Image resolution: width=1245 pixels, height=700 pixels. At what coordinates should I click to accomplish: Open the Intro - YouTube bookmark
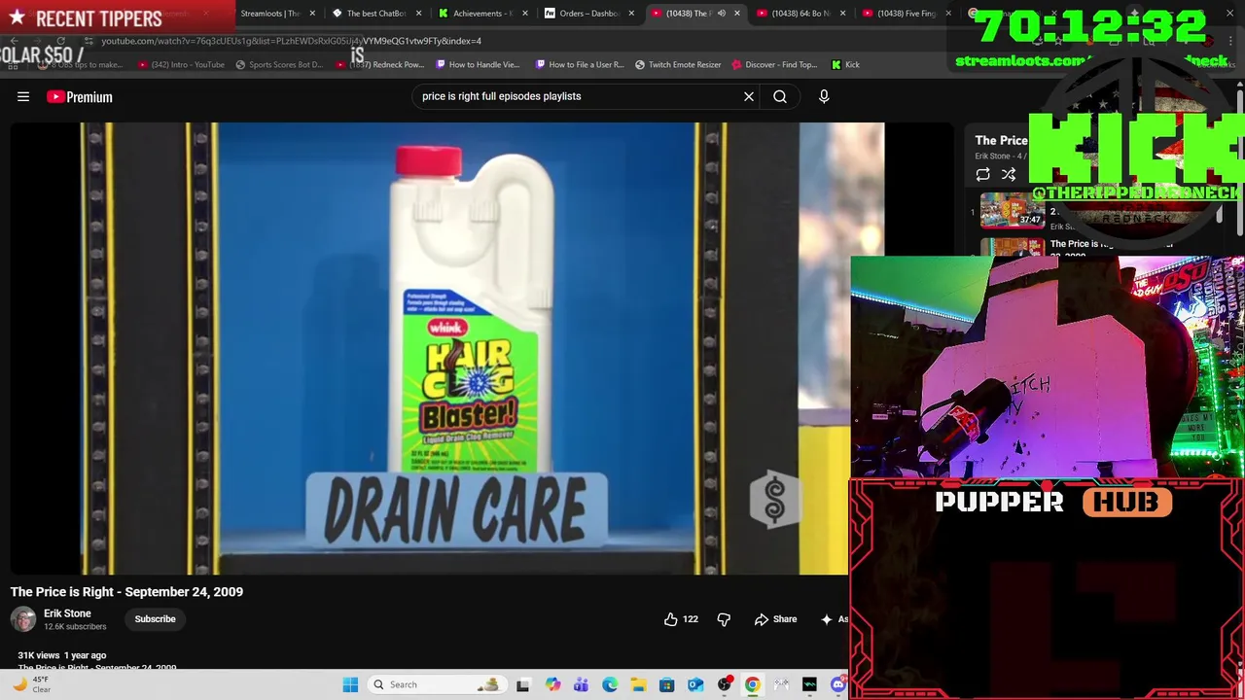[181, 65]
